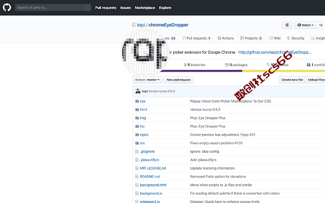Open the html folder
The width and height of the screenshot is (325, 203).
(x=143, y=110)
